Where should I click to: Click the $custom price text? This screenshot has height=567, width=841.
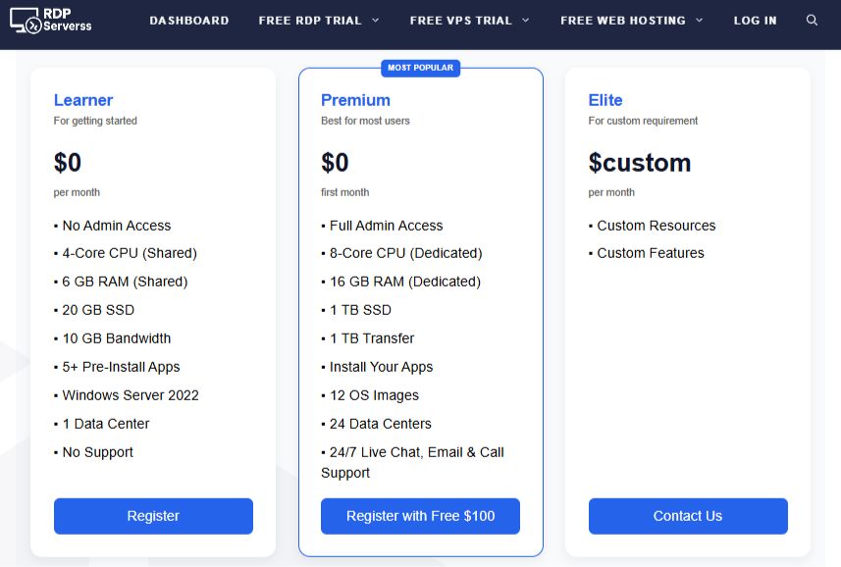[x=639, y=163]
